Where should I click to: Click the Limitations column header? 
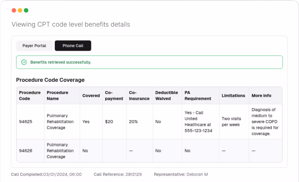coord(233,95)
